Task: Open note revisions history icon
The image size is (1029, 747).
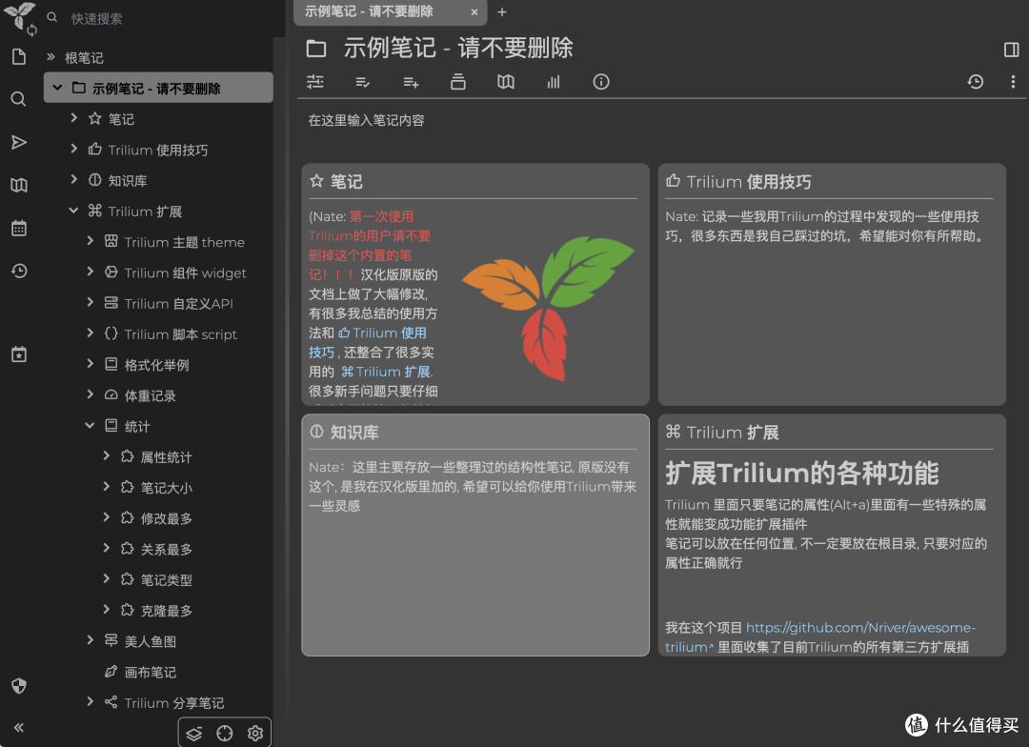Action: (x=976, y=81)
